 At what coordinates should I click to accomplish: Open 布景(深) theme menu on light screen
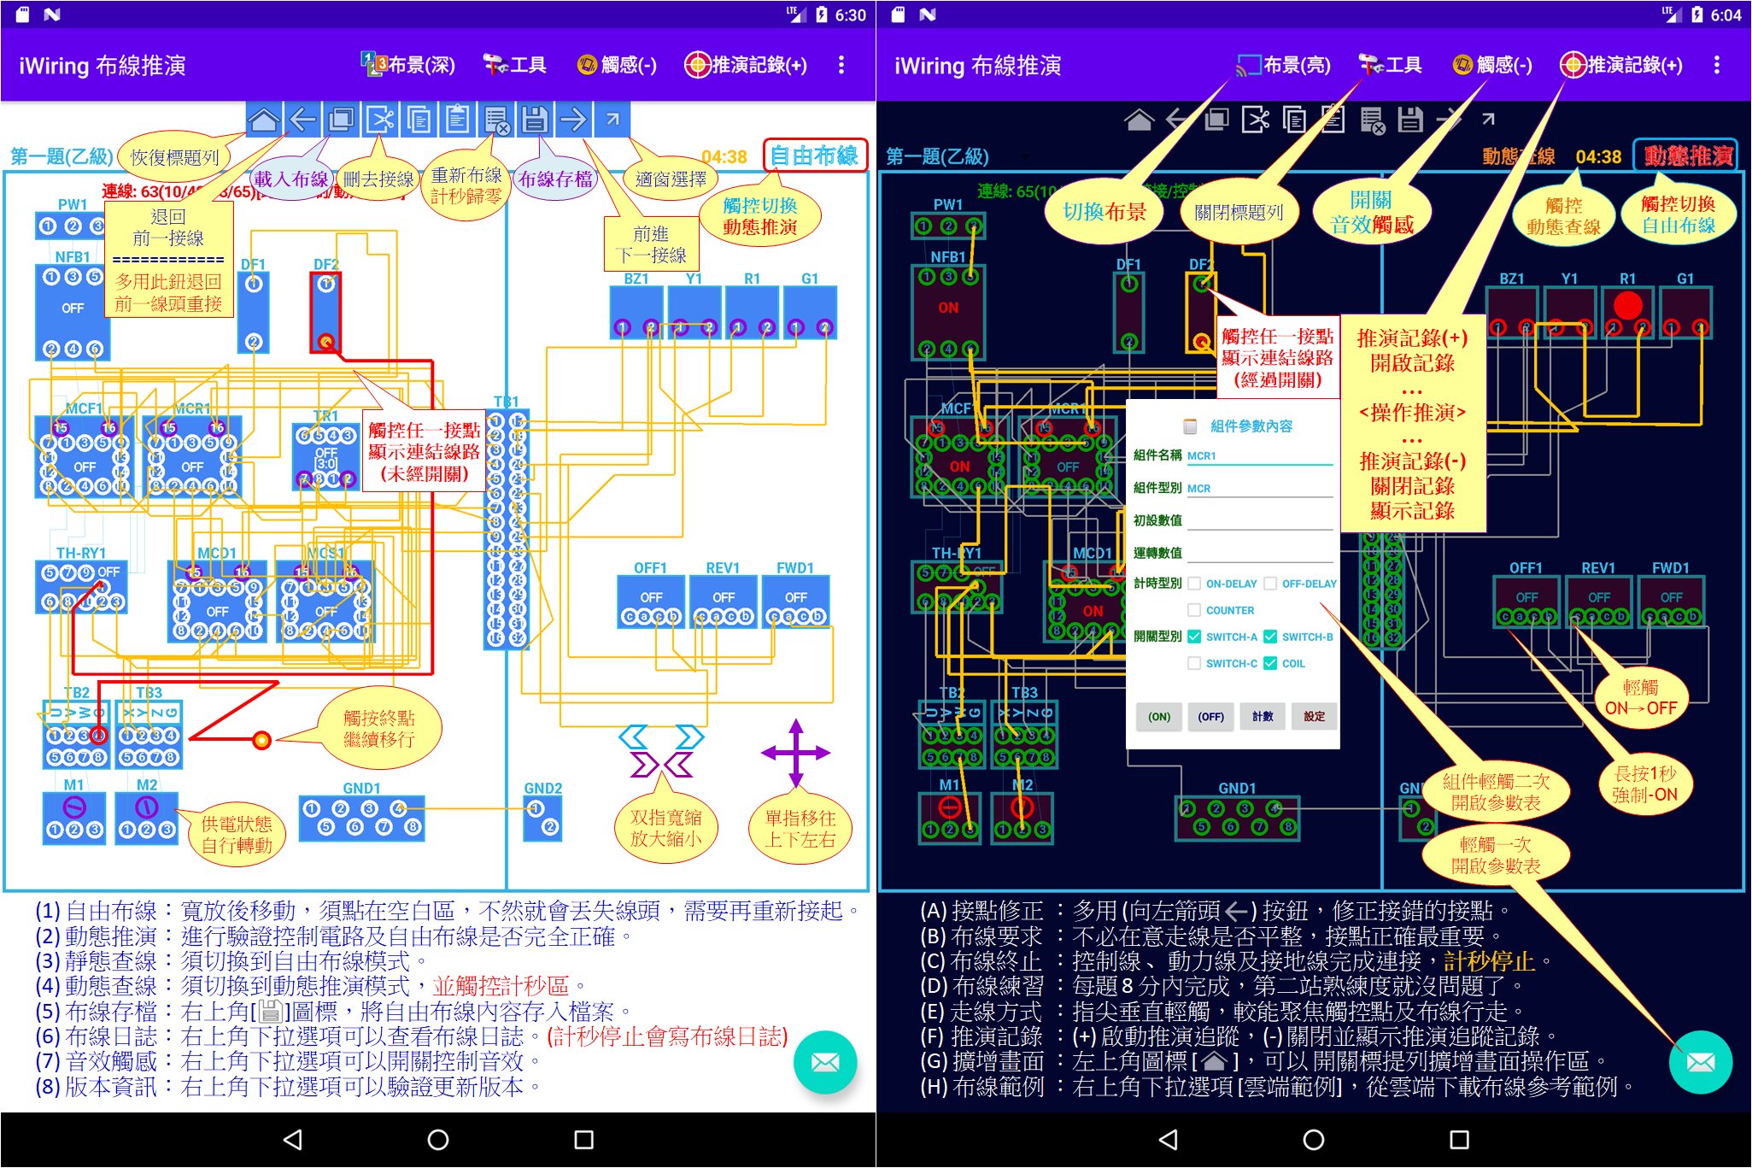point(407,65)
